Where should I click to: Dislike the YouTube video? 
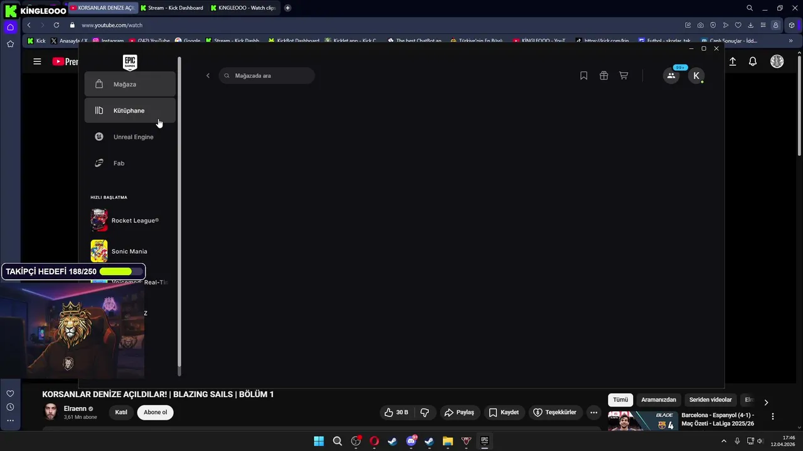[425, 412]
